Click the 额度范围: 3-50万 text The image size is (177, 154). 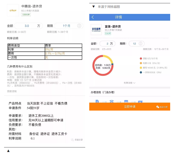[x=16, y=32]
